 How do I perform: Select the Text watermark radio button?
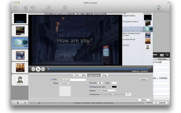(x=51, y=79)
